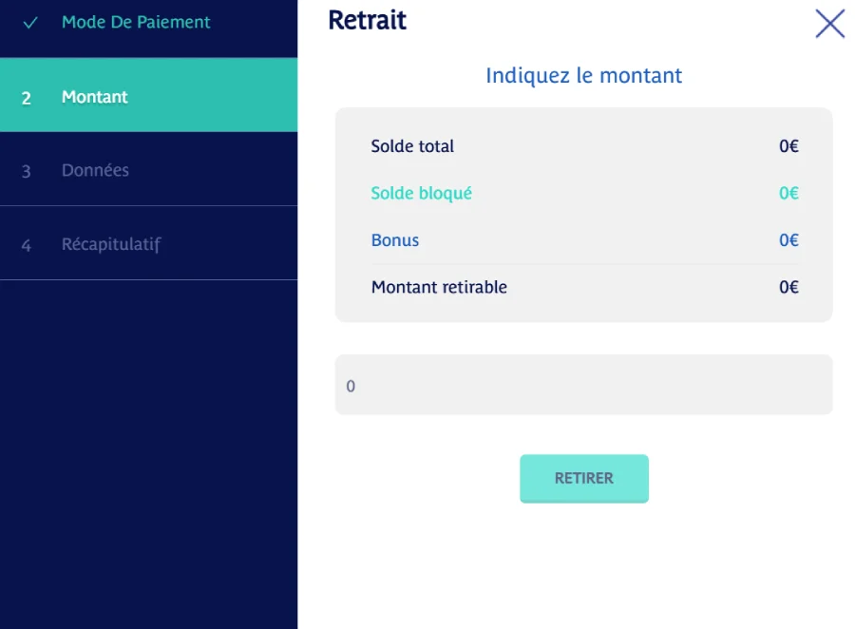
Task: Click the Solde total 0€ value
Action: click(788, 146)
